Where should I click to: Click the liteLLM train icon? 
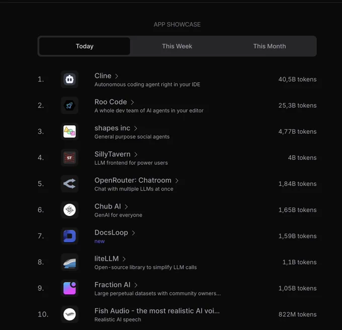tap(69, 262)
